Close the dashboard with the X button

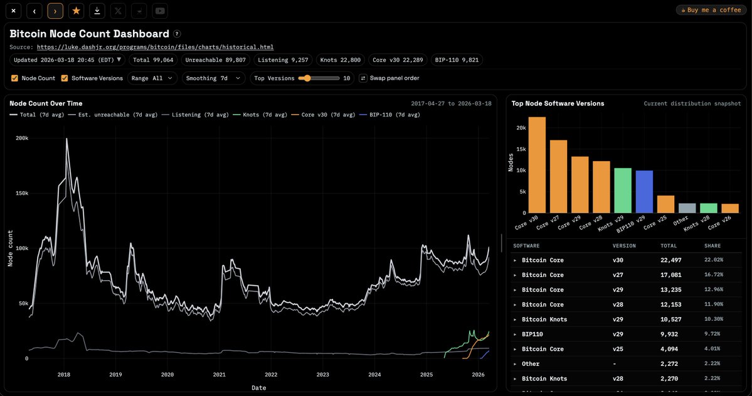(13, 11)
